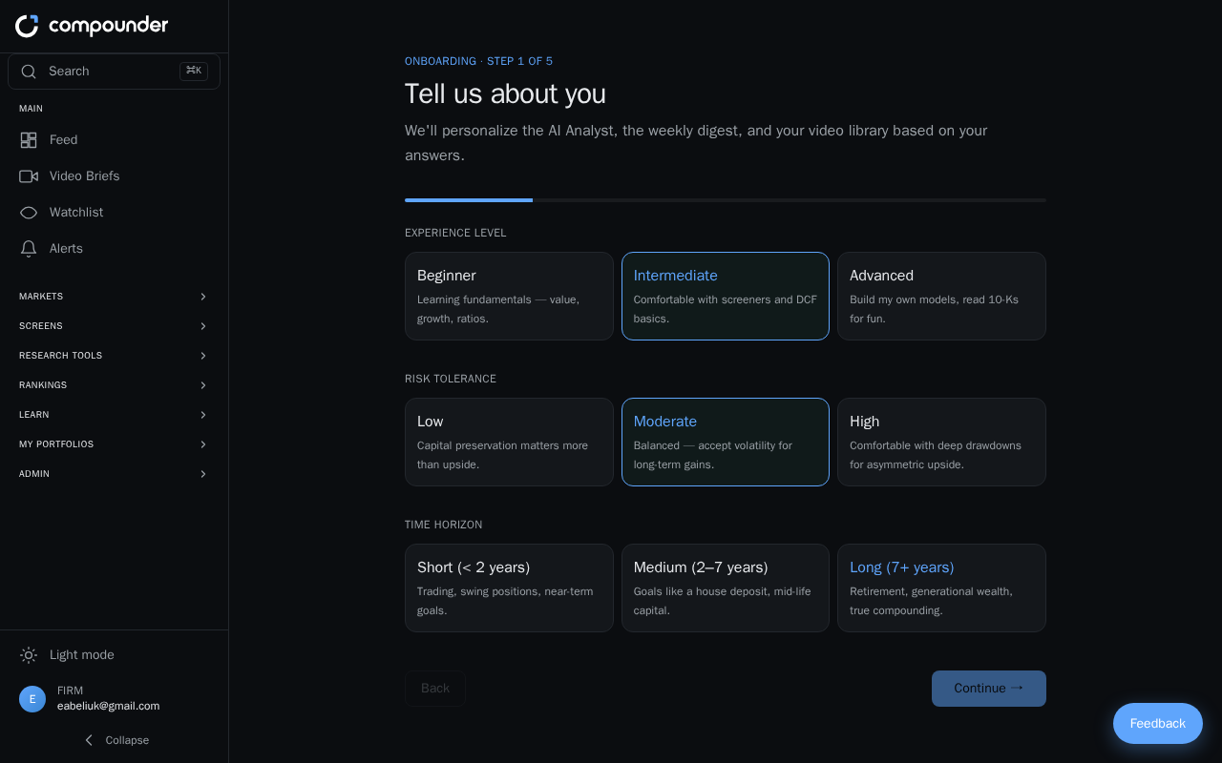Expand the Rankings section chevron

pyautogui.click(x=202, y=385)
